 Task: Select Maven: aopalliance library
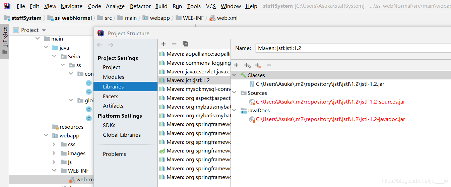(x=194, y=54)
